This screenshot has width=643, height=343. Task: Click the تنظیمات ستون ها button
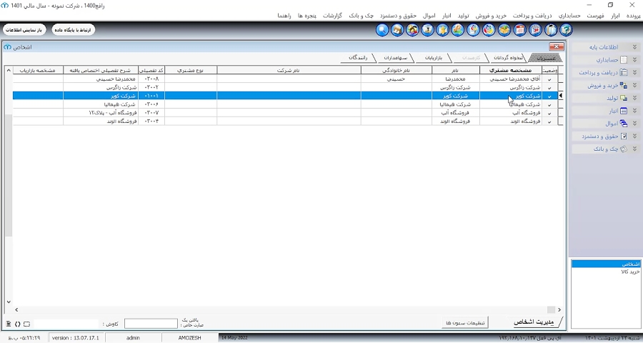tap(465, 323)
